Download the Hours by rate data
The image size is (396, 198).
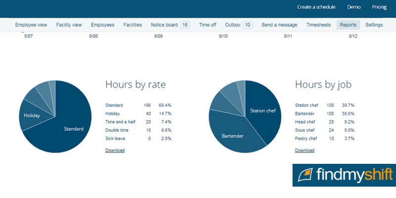pyautogui.click(x=115, y=150)
